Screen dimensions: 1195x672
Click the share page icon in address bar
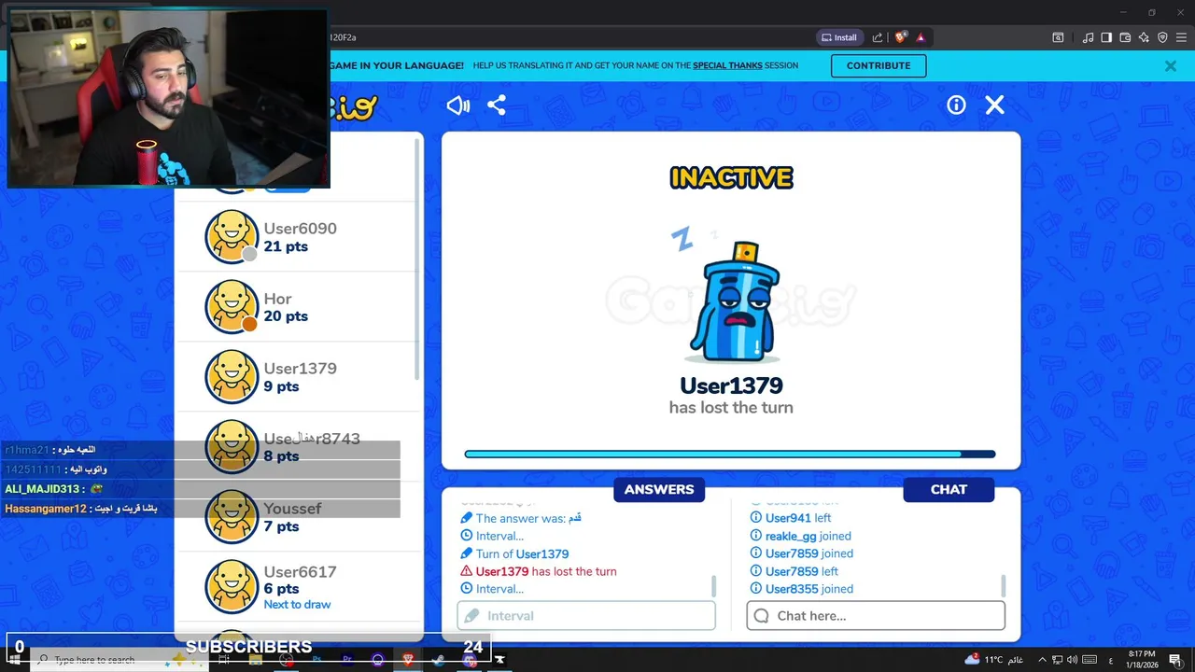tap(878, 37)
